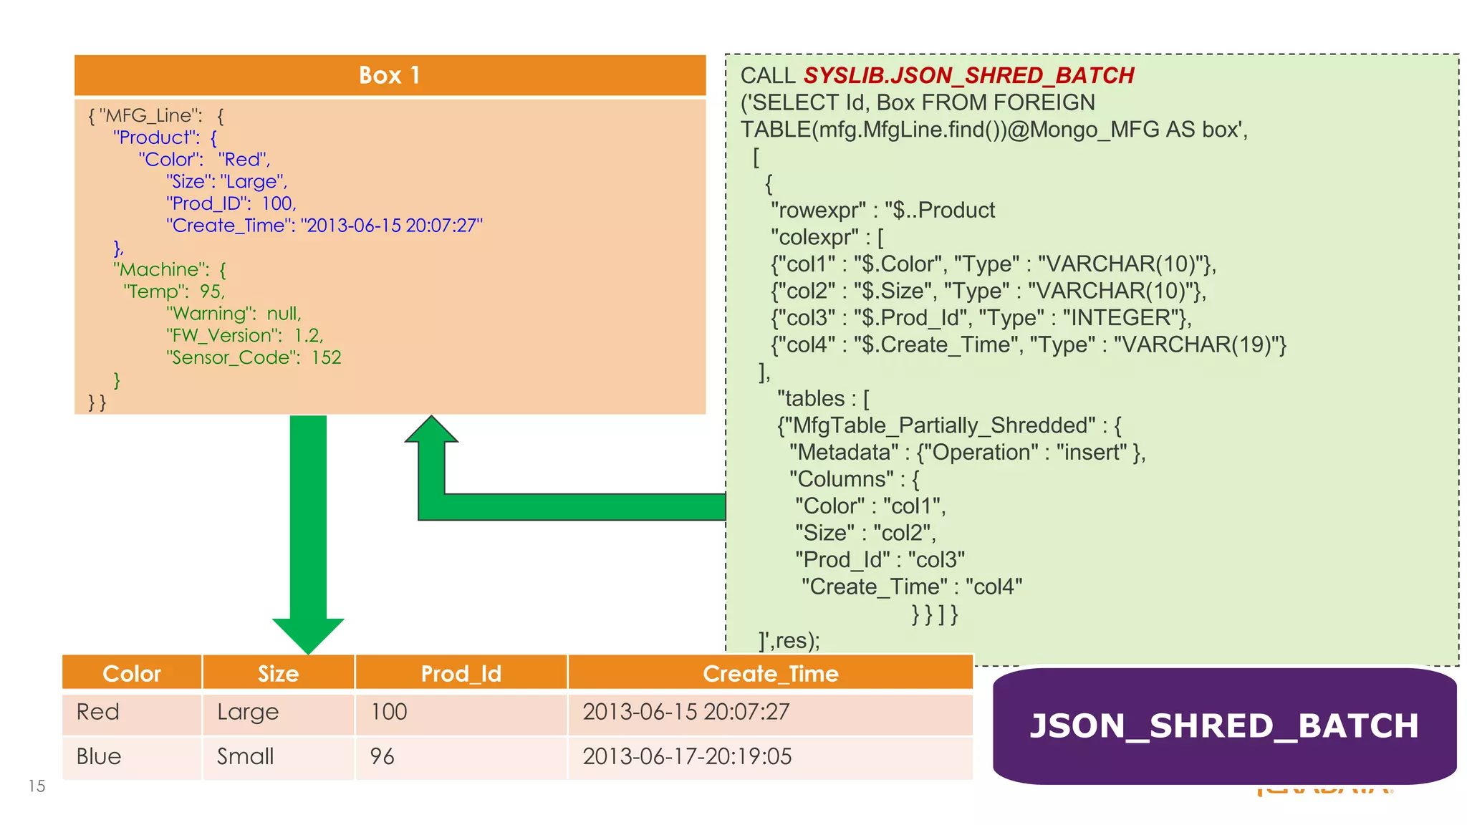The width and height of the screenshot is (1467, 825).
Task: Click the "Prod_ID": 100 JSON line
Action: pos(231,203)
